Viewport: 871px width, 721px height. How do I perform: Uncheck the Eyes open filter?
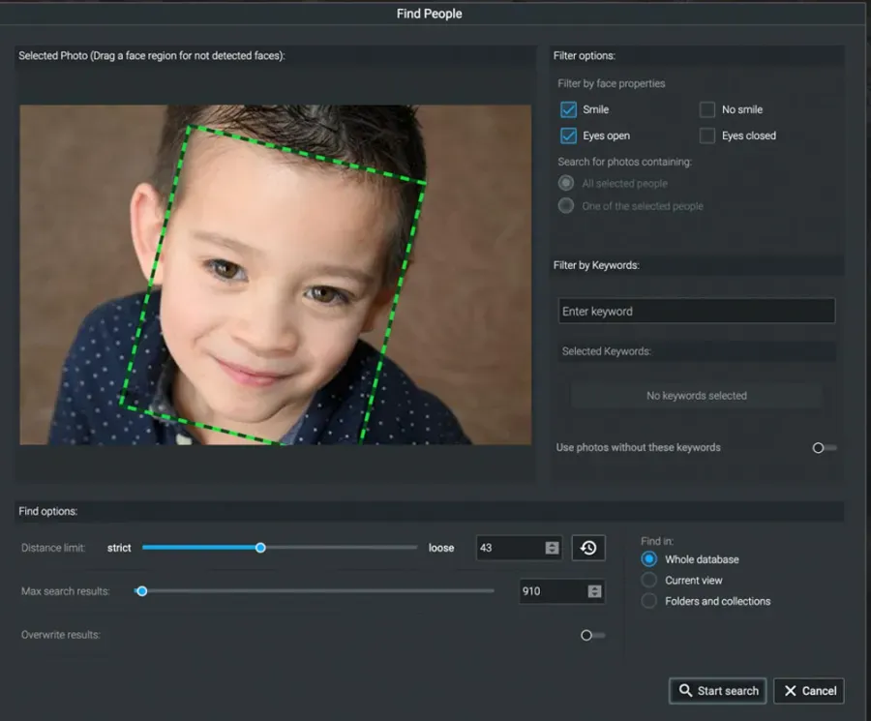tap(568, 135)
